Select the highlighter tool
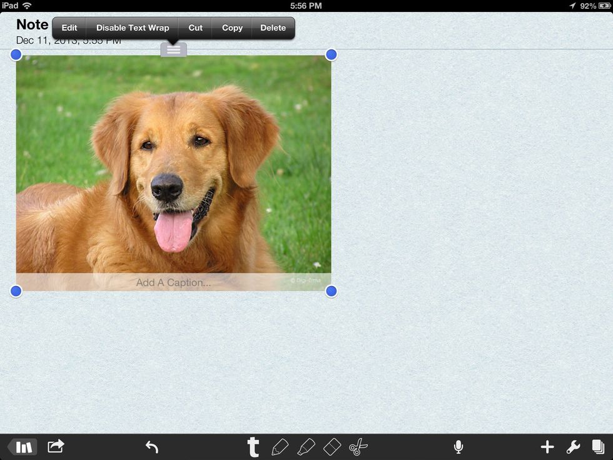The height and width of the screenshot is (460, 613). [305, 447]
